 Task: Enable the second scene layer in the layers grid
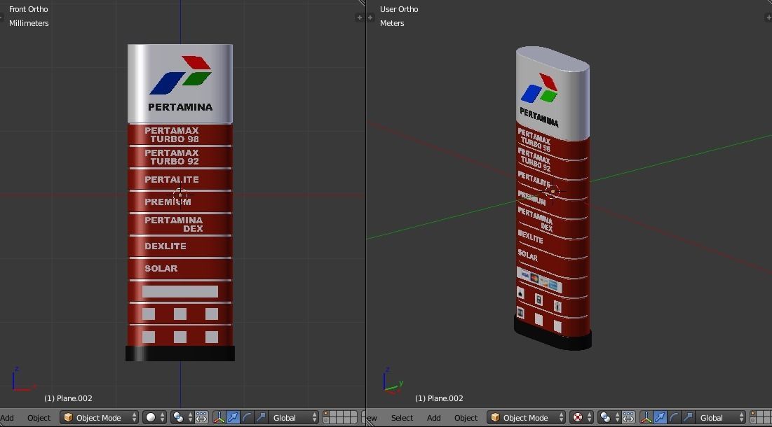(331, 414)
